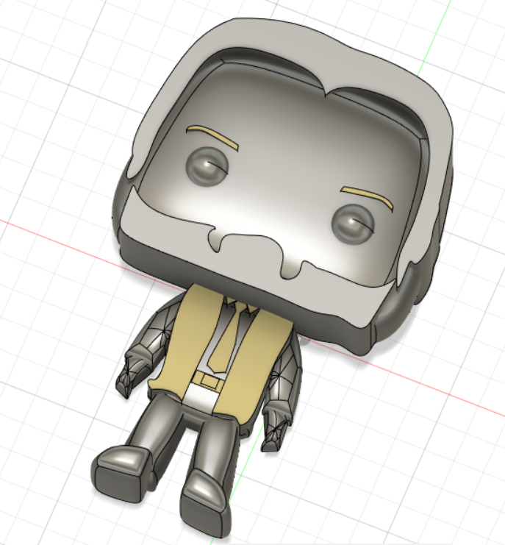Screen dimensions: 505x545
Task: Click the yellow eyebrow above the leftmost eye
Action: click(212, 136)
